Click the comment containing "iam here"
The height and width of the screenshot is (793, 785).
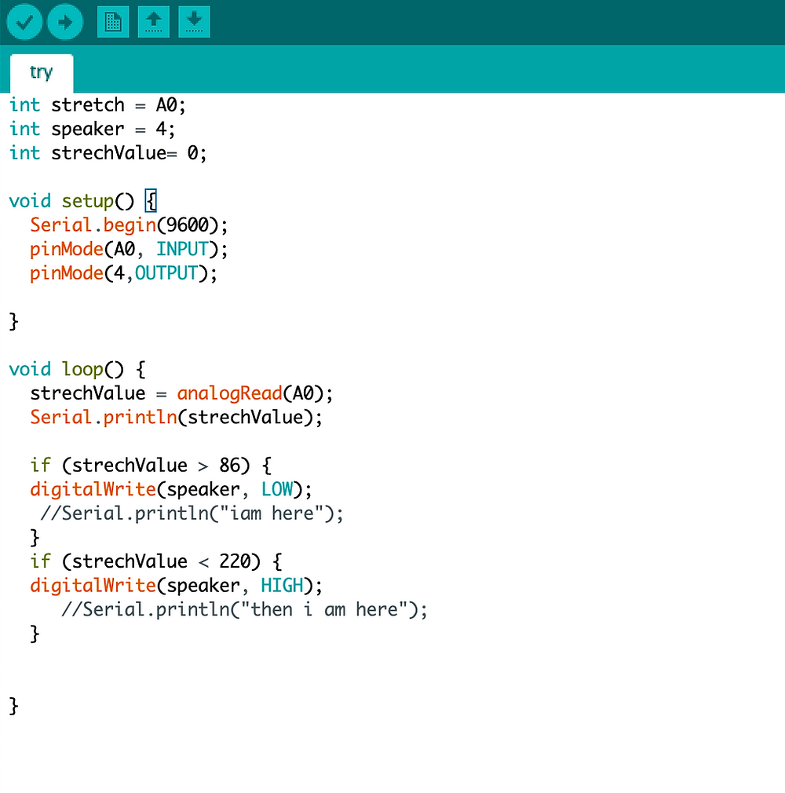[192, 513]
